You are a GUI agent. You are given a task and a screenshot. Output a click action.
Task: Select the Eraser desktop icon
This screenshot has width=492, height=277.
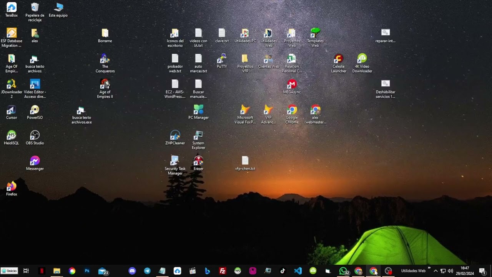coord(198,163)
